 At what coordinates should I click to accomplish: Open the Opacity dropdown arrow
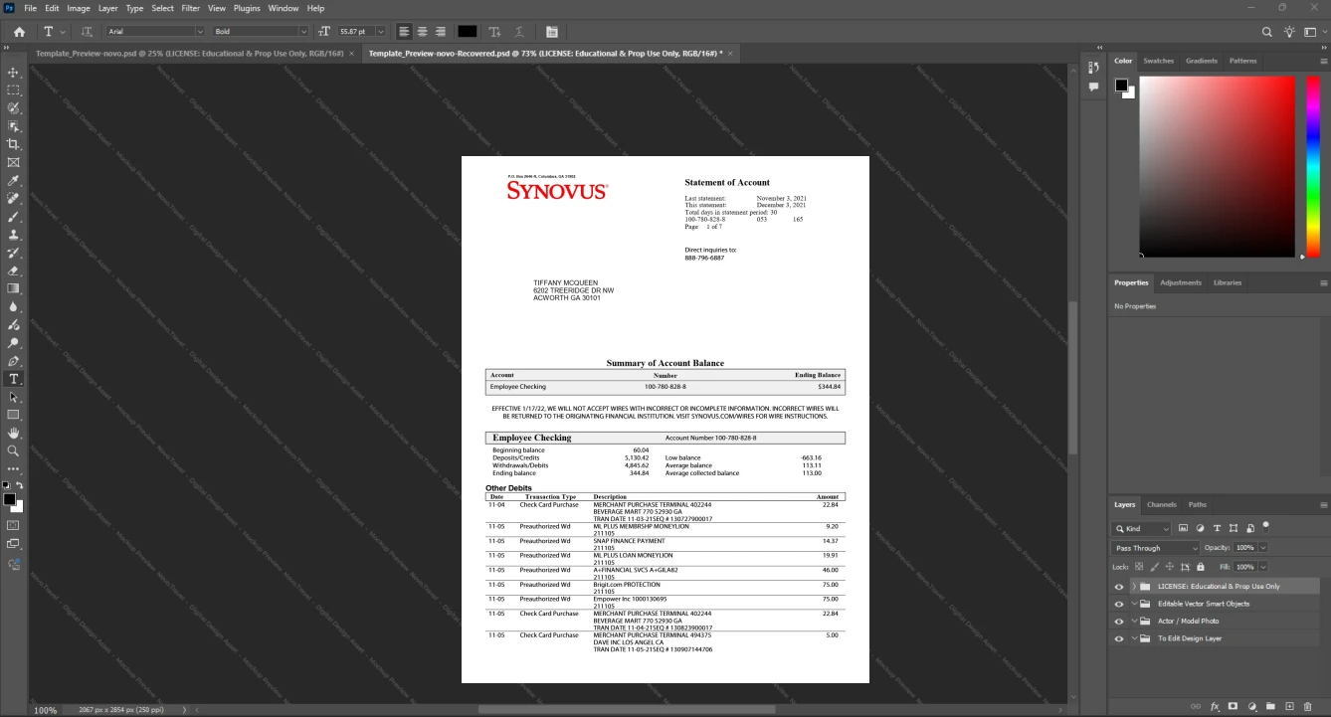[x=1262, y=548]
